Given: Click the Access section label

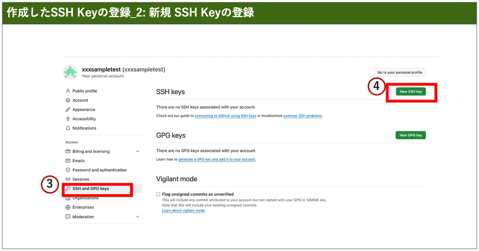Looking at the screenshot, I should tap(72, 142).
